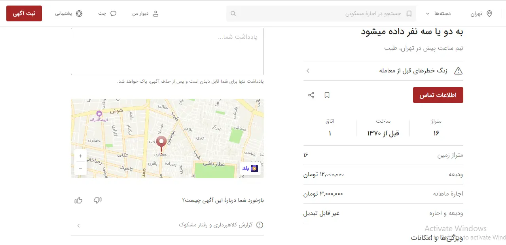506x245 pixels.
Task: Expand the زنگ خطرهای قبل از معامله section
Action: tap(308, 70)
